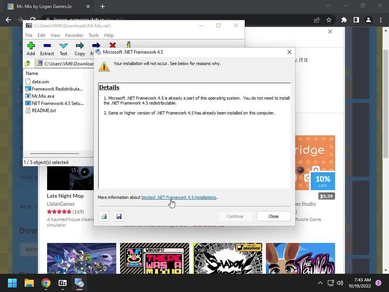Screen dimensions: 389x292
Task: Open the File menu in 7-Zip
Action: pyautogui.click(x=29, y=35)
